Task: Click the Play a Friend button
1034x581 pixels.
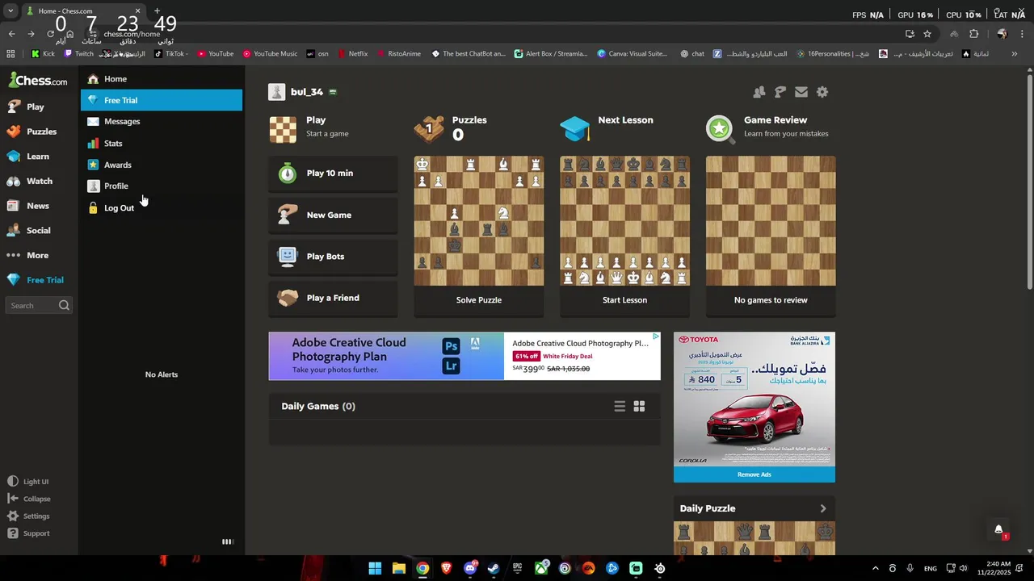Action: [333, 299]
